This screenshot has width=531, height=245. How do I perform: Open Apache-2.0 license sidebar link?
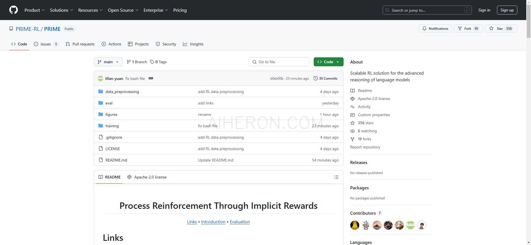[x=370, y=99]
